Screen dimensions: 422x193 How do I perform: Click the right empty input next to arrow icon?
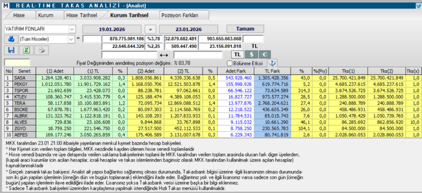(x=198, y=55)
